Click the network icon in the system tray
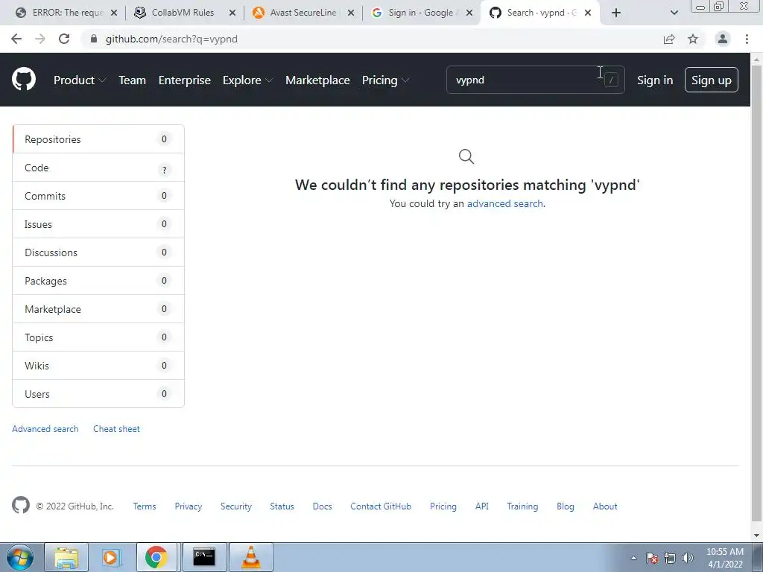 pos(670,558)
